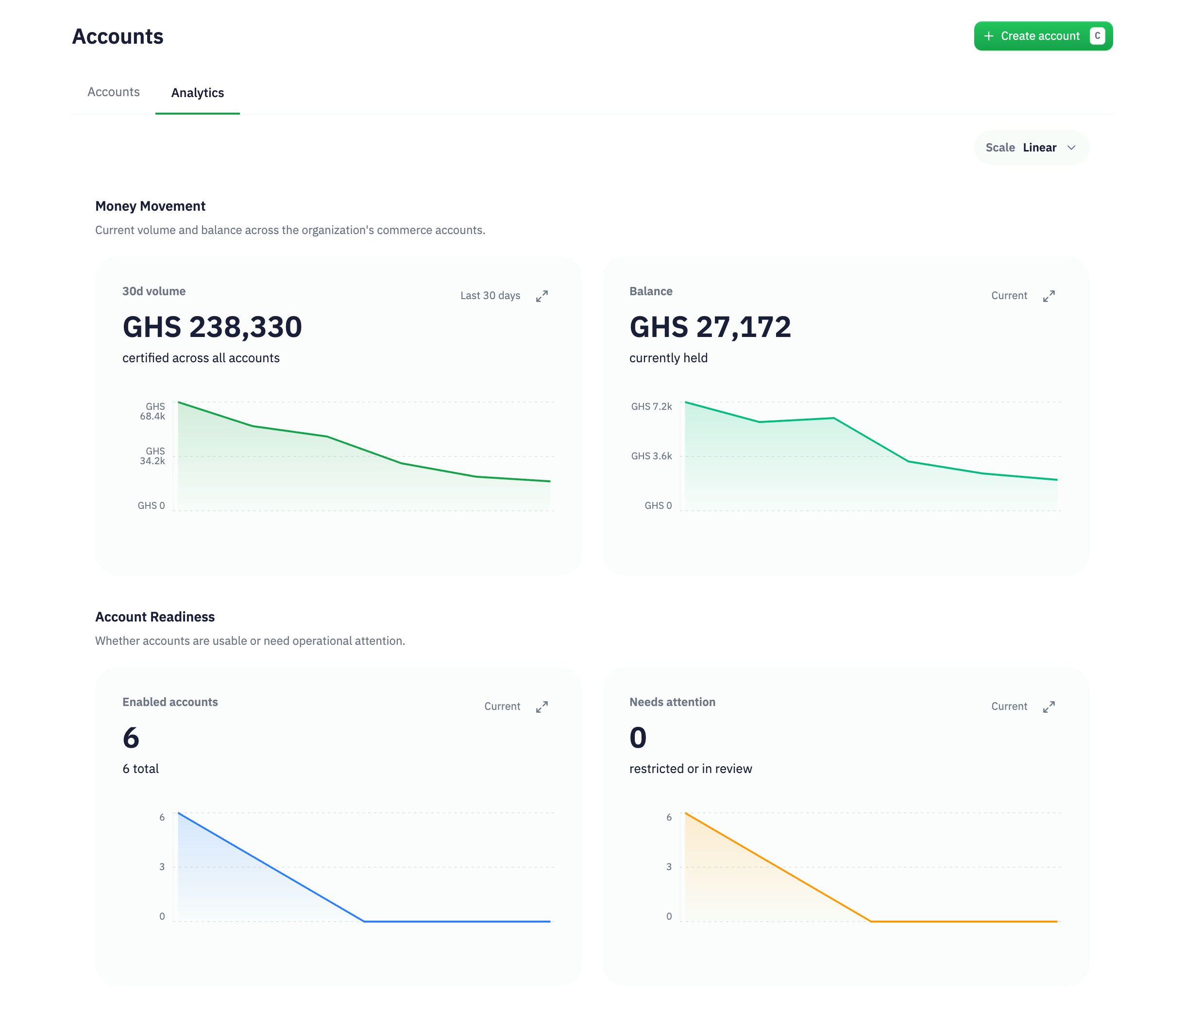
Task: Open the Scale Linear dropdown
Action: pos(1031,148)
